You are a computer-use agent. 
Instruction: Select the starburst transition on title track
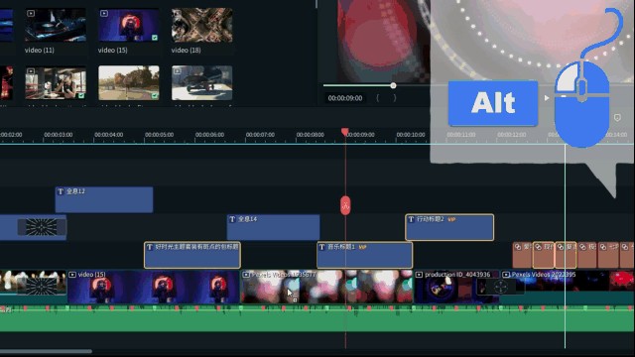pyautogui.click(x=42, y=227)
